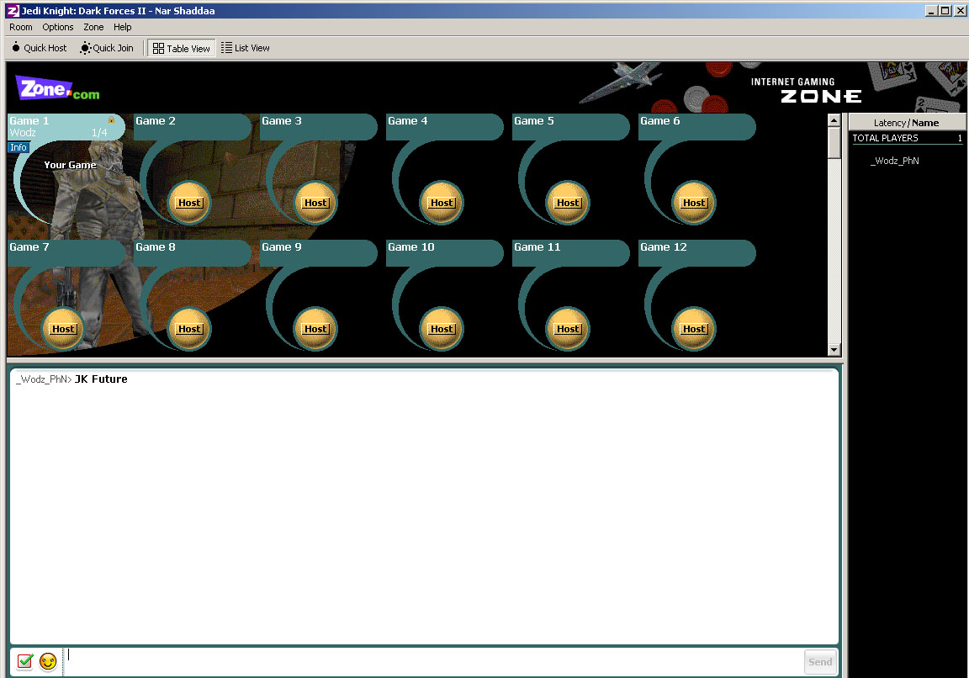Host Game 10

coord(442,329)
